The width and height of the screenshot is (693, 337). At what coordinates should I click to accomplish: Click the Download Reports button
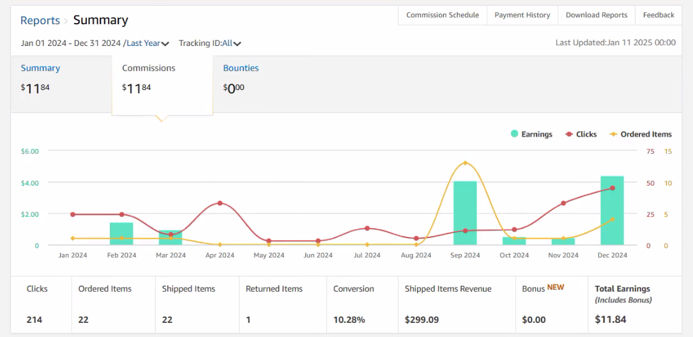(x=597, y=15)
